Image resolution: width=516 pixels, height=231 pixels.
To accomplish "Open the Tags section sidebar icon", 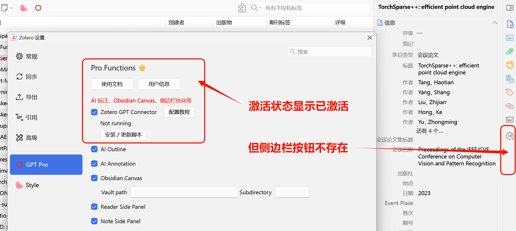I will [510, 92].
